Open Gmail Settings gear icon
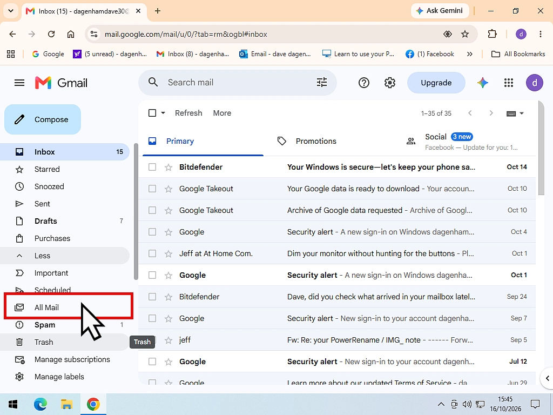This screenshot has width=553, height=415. [x=390, y=83]
